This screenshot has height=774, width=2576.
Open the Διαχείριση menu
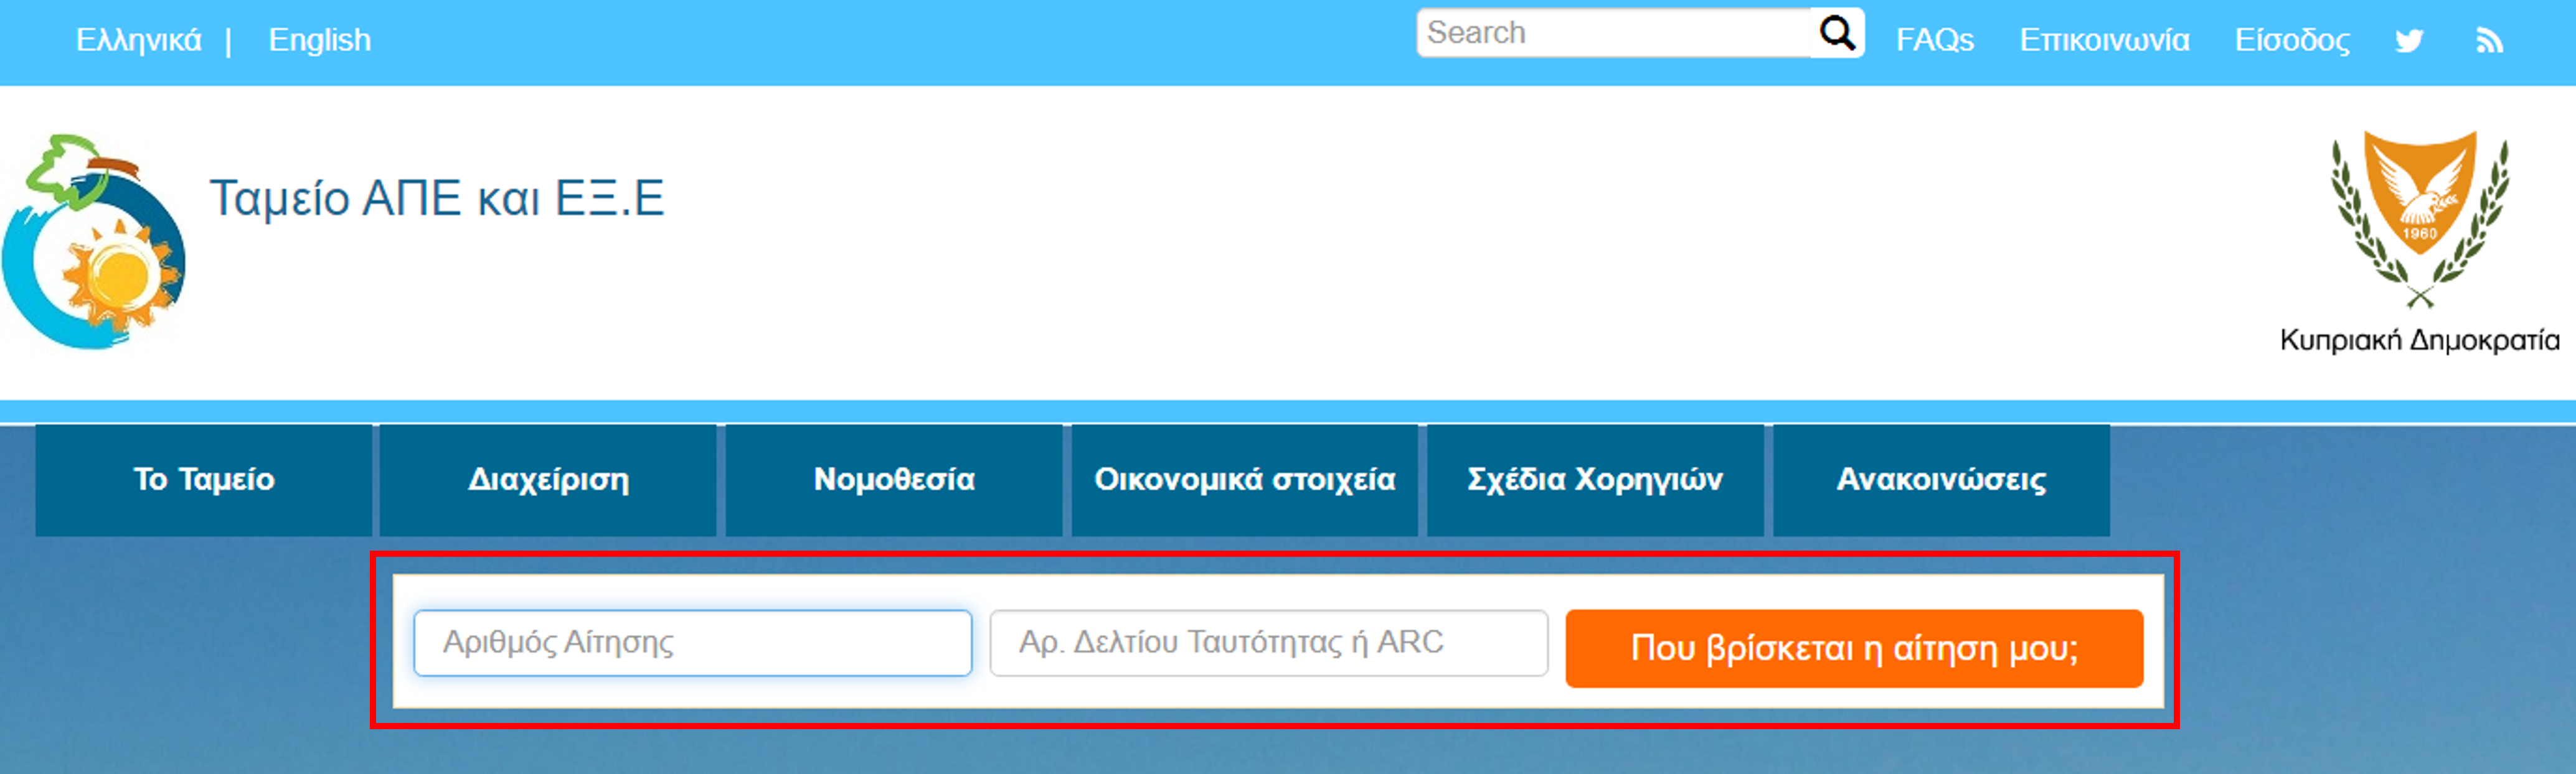pos(548,479)
